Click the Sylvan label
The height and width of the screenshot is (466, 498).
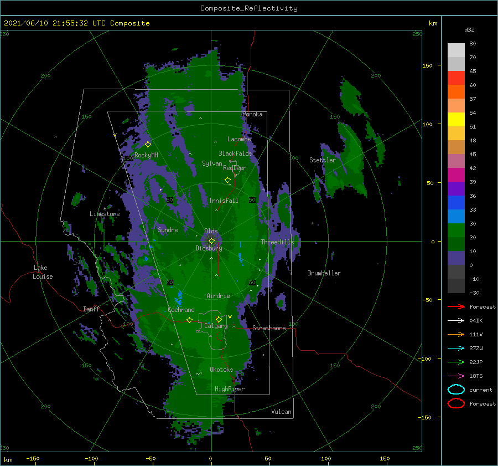click(x=212, y=163)
